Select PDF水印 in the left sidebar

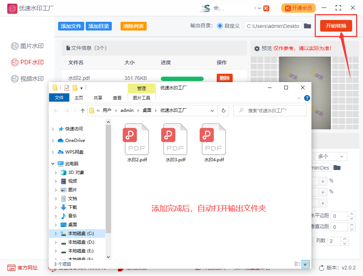click(x=27, y=62)
